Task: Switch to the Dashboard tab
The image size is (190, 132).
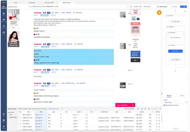Action: pyautogui.click(x=32, y=3)
